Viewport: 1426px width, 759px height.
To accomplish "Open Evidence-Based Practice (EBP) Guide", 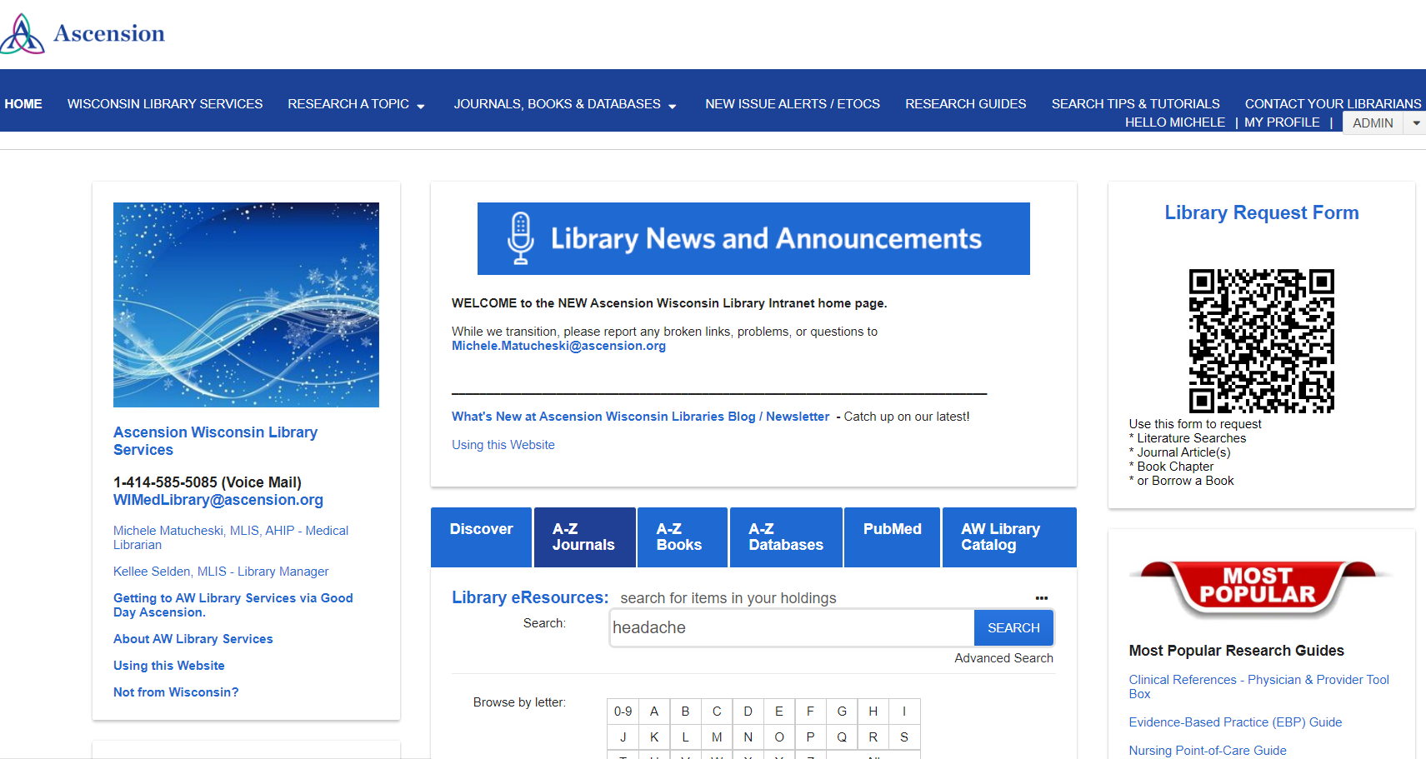I will (x=1235, y=722).
